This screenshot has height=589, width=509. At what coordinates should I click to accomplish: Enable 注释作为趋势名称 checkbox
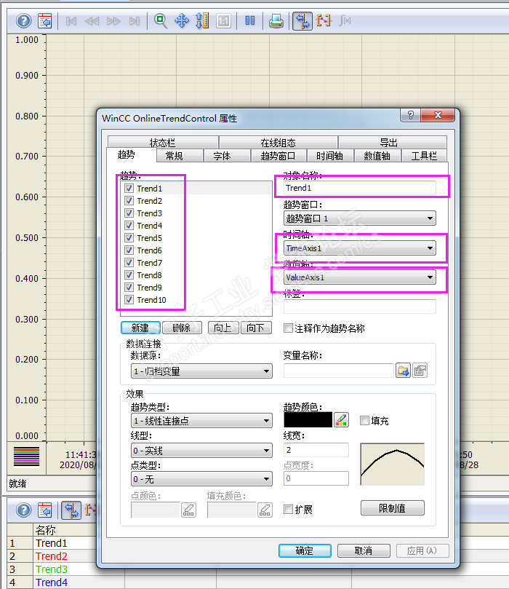coord(288,328)
